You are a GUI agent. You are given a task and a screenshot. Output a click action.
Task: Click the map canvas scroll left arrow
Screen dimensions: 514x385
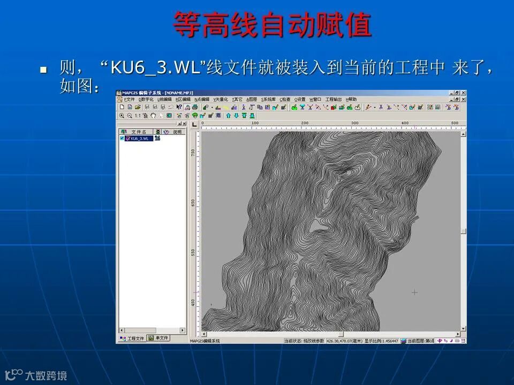pyautogui.click(x=204, y=334)
